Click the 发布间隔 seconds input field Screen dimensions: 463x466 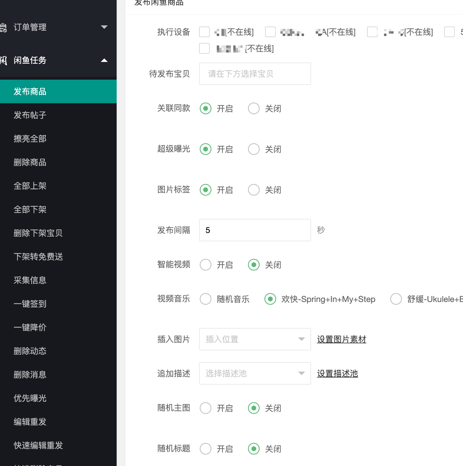pos(255,230)
